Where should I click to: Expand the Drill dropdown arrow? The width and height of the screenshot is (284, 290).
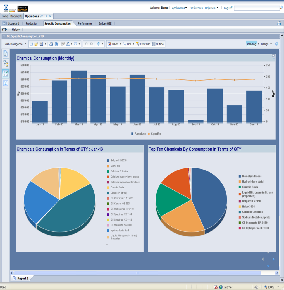point(133,44)
